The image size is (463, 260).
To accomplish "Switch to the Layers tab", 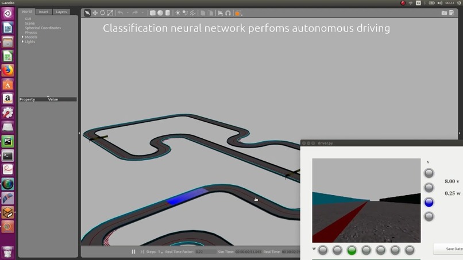I will (61, 12).
